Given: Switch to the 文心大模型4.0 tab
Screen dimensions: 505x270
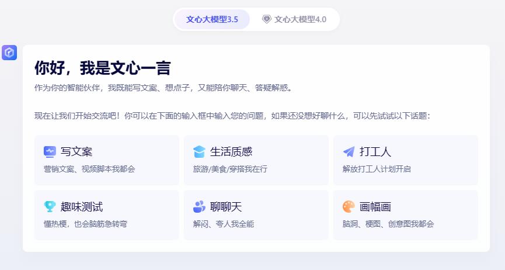Looking at the screenshot, I should pyautogui.click(x=300, y=19).
